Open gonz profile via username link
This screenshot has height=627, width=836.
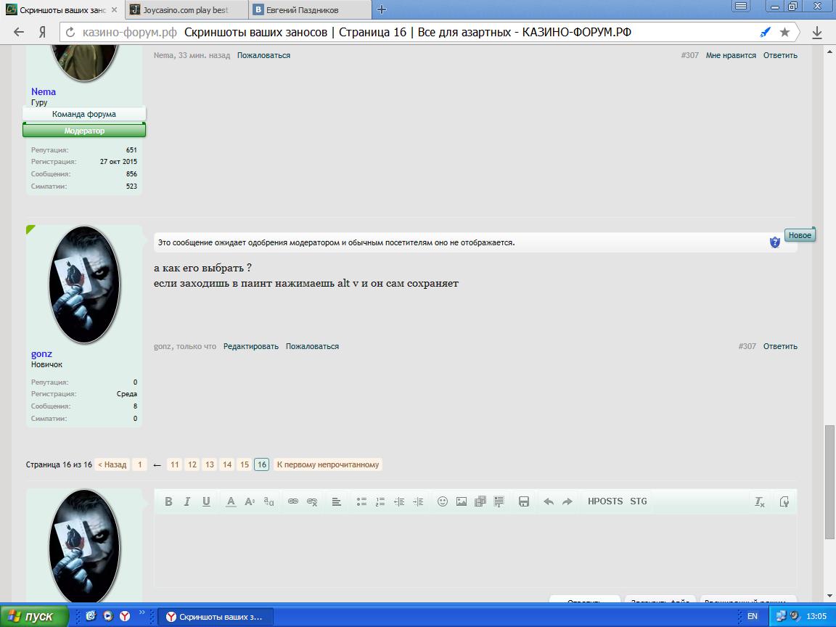(41, 353)
